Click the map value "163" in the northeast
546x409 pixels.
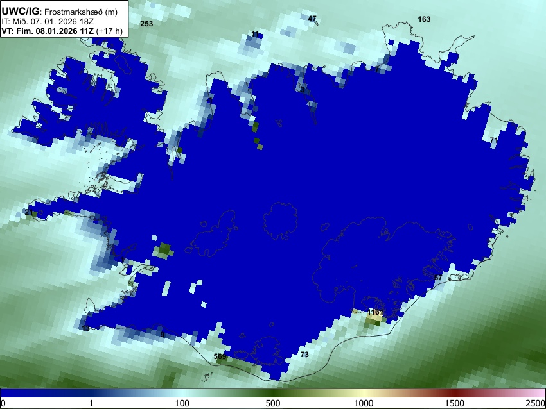424,19
